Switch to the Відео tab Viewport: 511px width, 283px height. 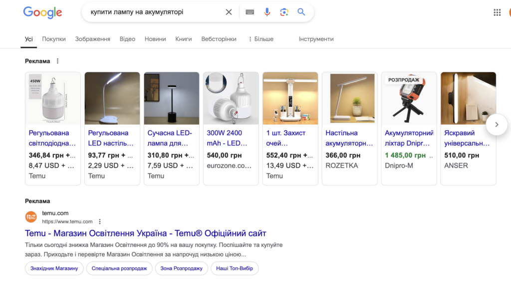pos(127,39)
